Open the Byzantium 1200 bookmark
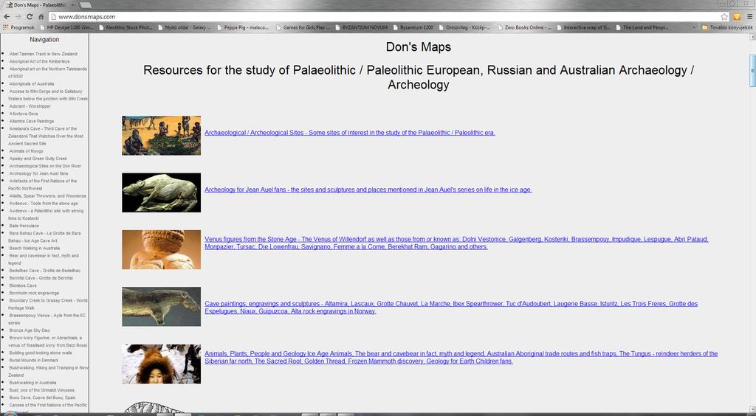The height and width of the screenshot is (416, 756). (413, 27)
